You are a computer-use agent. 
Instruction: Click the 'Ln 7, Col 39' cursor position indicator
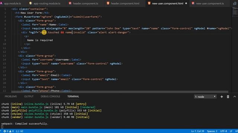pyautogui.click(x=197, y=131)
